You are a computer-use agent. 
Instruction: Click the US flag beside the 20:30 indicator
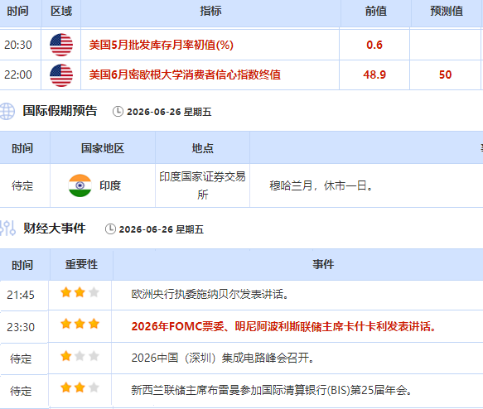click(x=61, y=45)
